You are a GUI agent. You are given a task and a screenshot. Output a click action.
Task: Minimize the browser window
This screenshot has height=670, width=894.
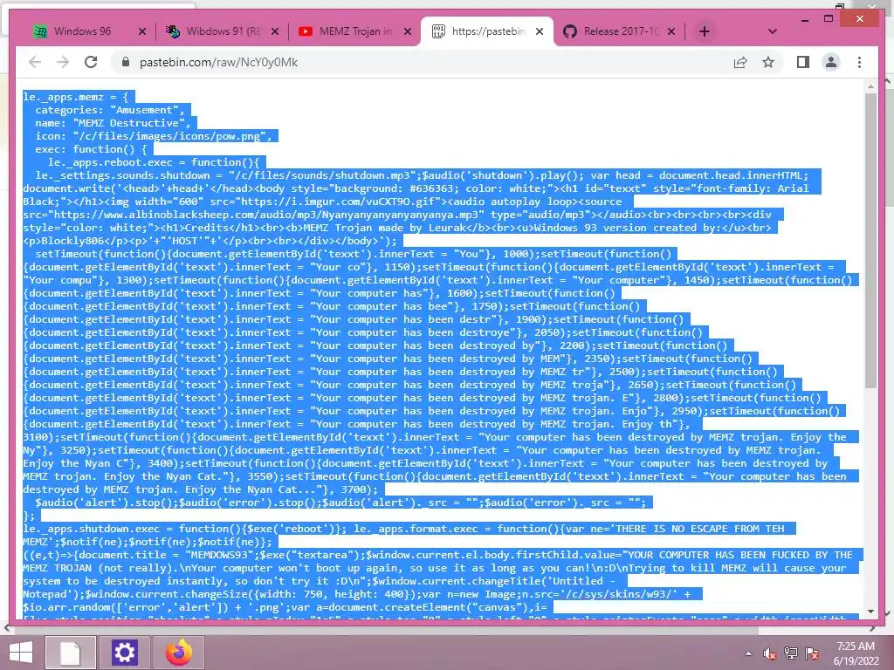[804, 20]
